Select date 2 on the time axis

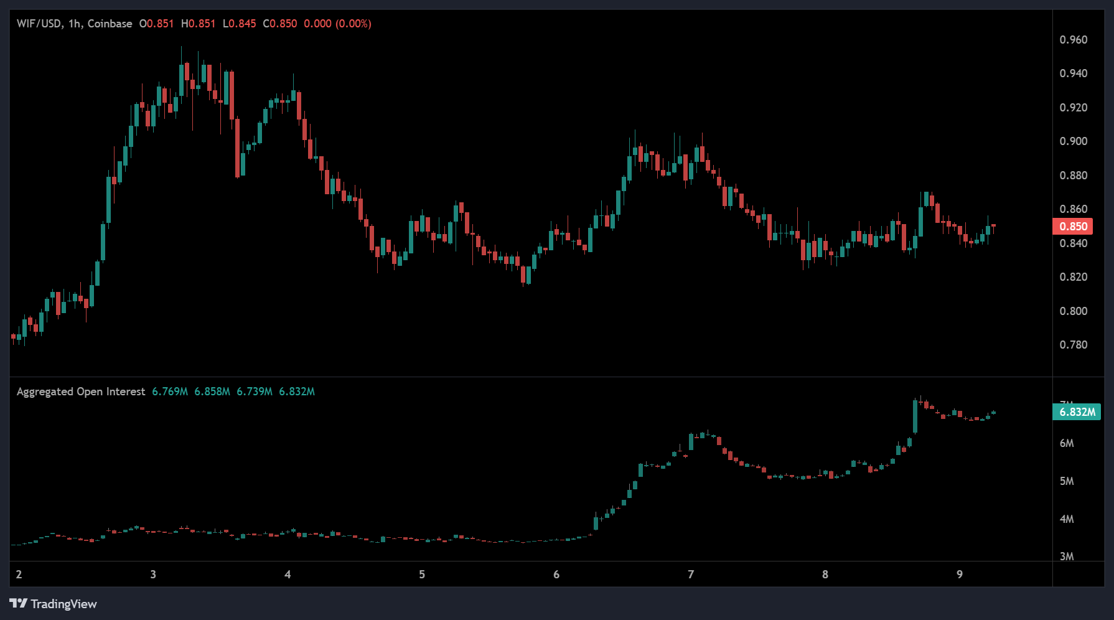coord(19,575)
